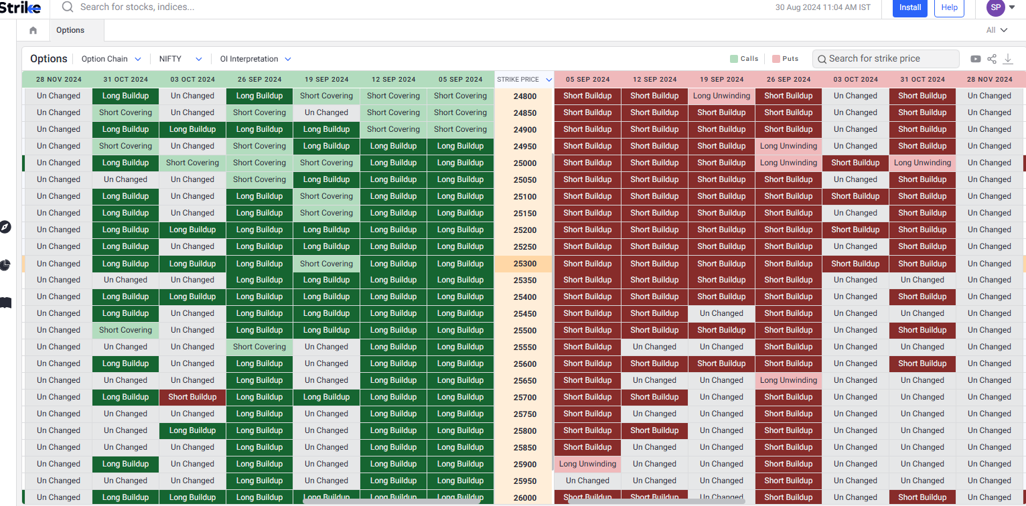Screen dimensions: 1026x506
Task: Click calls column header 05 SEP 2024
Action: 461,80
